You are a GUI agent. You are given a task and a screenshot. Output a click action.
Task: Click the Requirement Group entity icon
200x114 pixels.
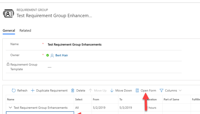pyautogui.click(x=8, y=13)
